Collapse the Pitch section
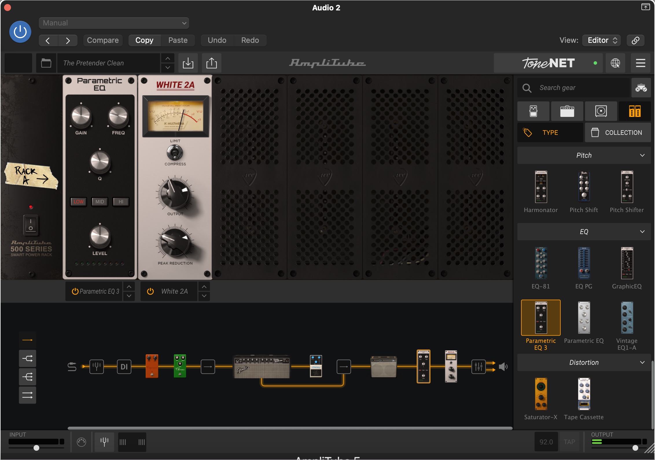655x460 pixels. tap(584, 155)
